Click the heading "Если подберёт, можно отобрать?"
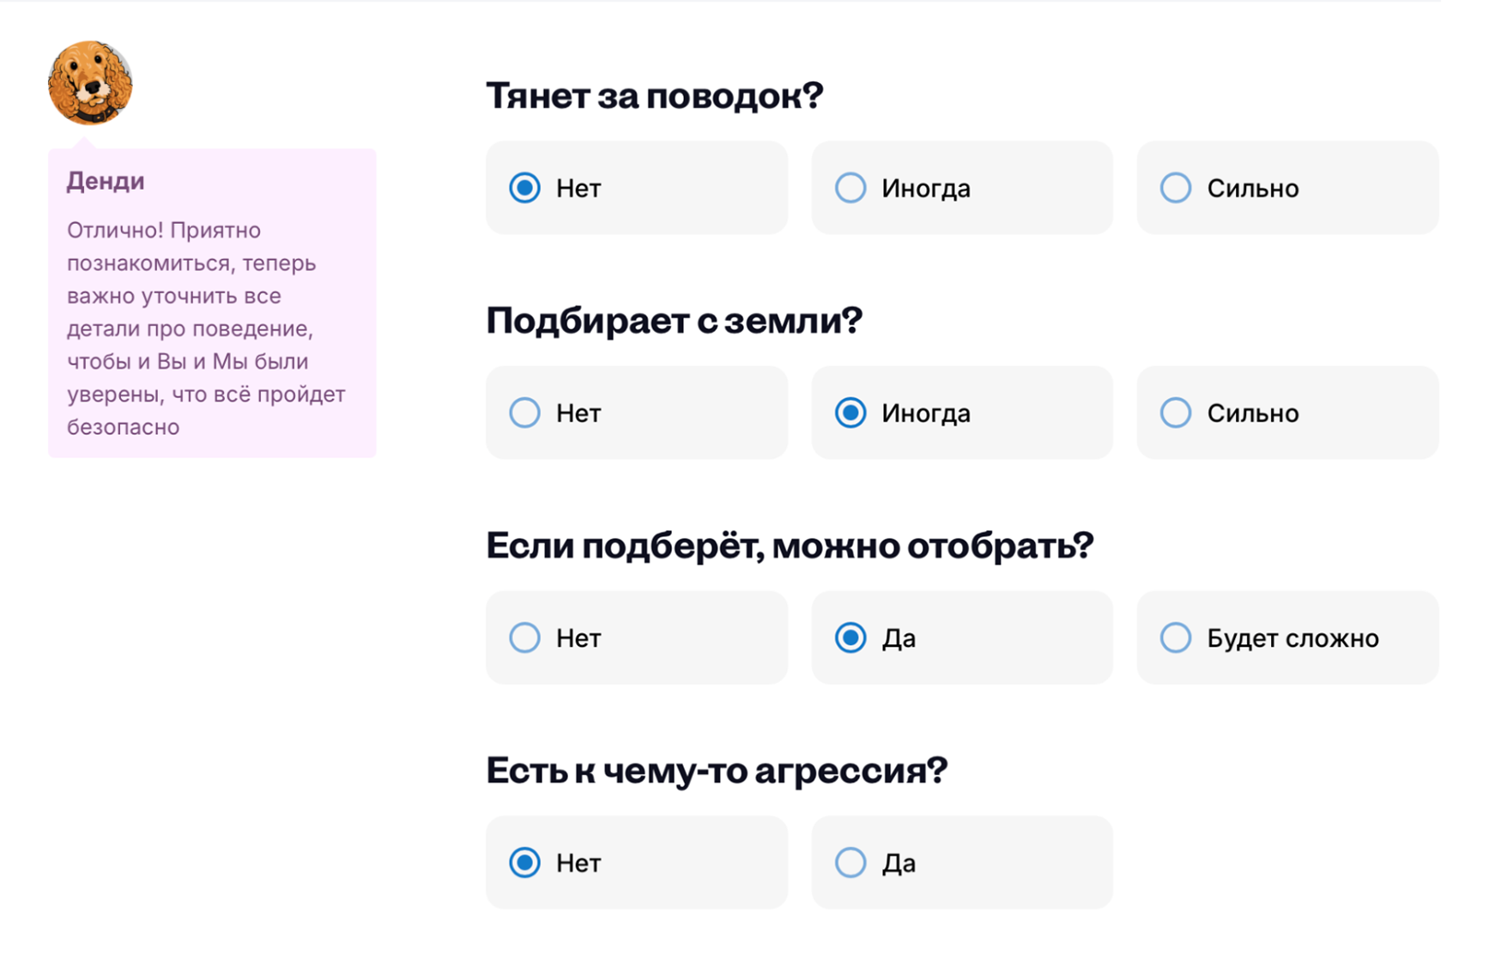 click(790, 546)
